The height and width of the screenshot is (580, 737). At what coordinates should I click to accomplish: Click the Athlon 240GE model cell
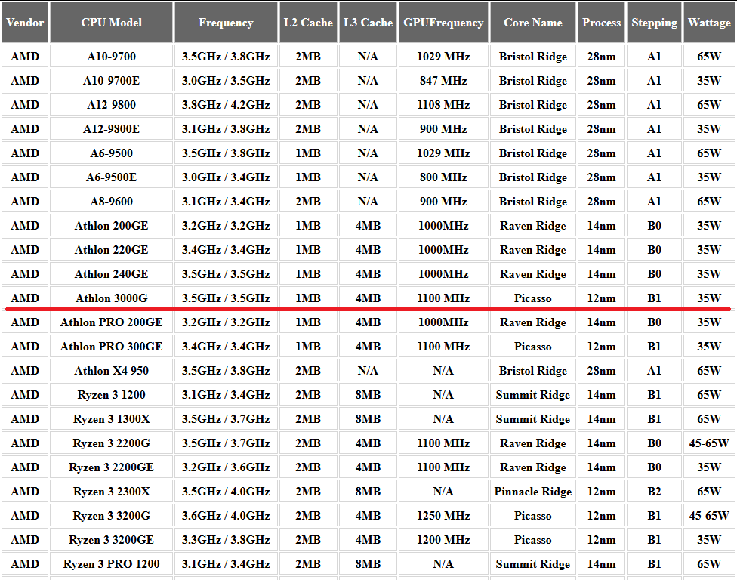[112, 274]
